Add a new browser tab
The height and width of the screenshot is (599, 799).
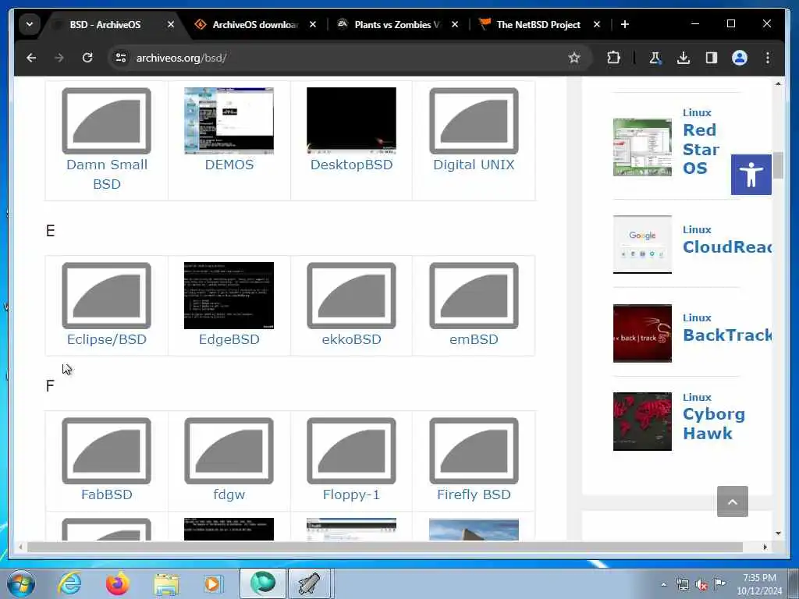[x=625, y=24]
